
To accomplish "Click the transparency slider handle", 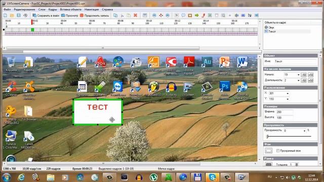I will (x=267, y=136).
